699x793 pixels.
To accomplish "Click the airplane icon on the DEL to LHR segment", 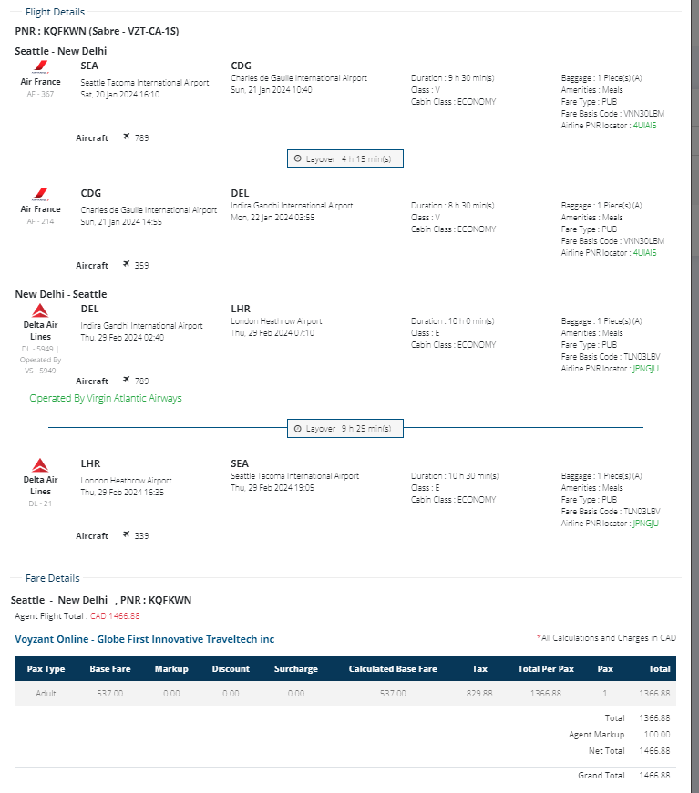I will pyautogui.click(x=128, y=381).
